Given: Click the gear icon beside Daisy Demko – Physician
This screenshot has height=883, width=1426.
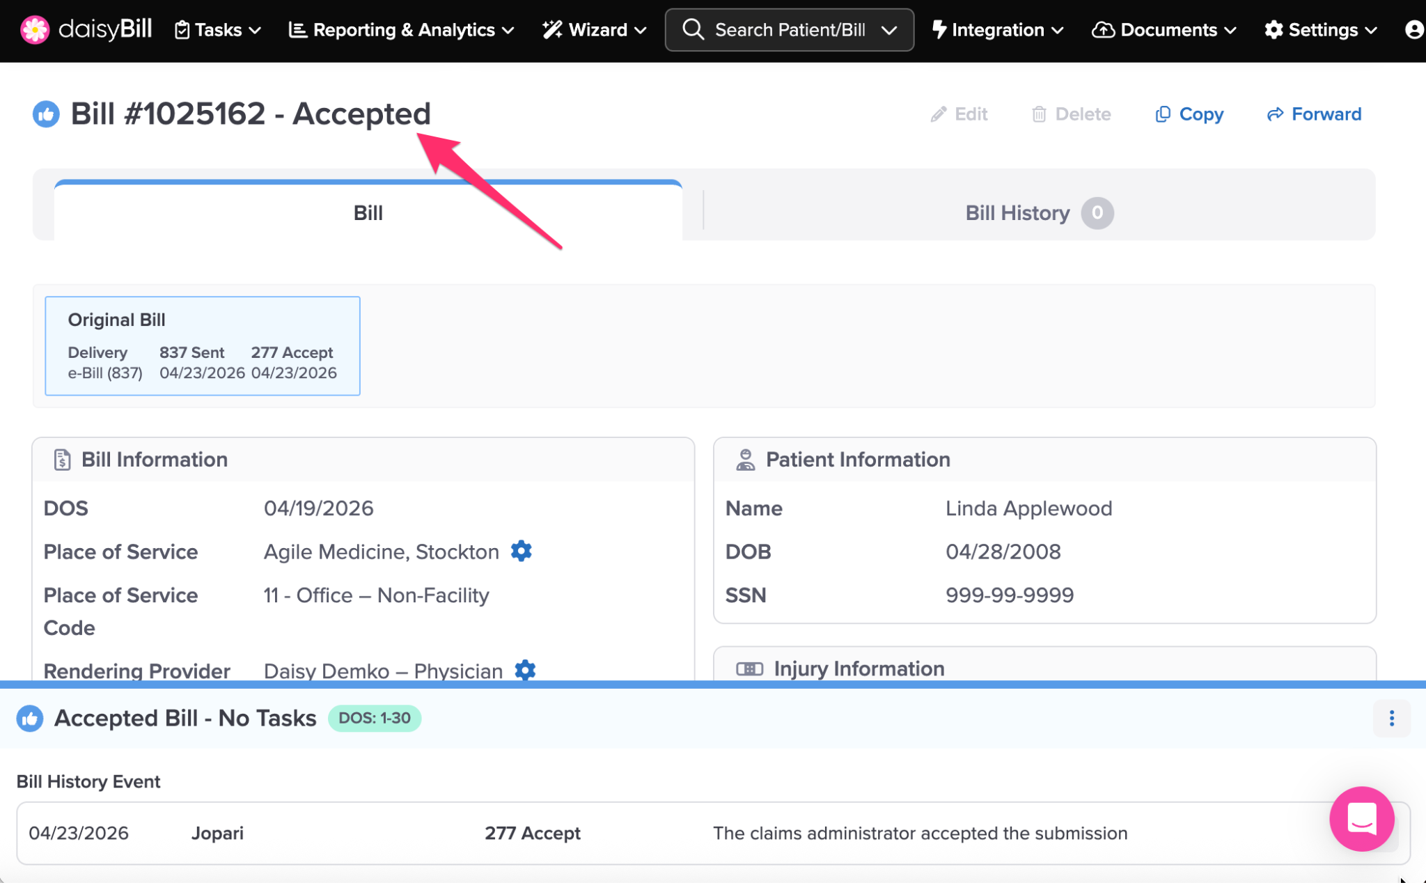Looking at the screenshot, I should pyautogui.click(x=525, y=670).
